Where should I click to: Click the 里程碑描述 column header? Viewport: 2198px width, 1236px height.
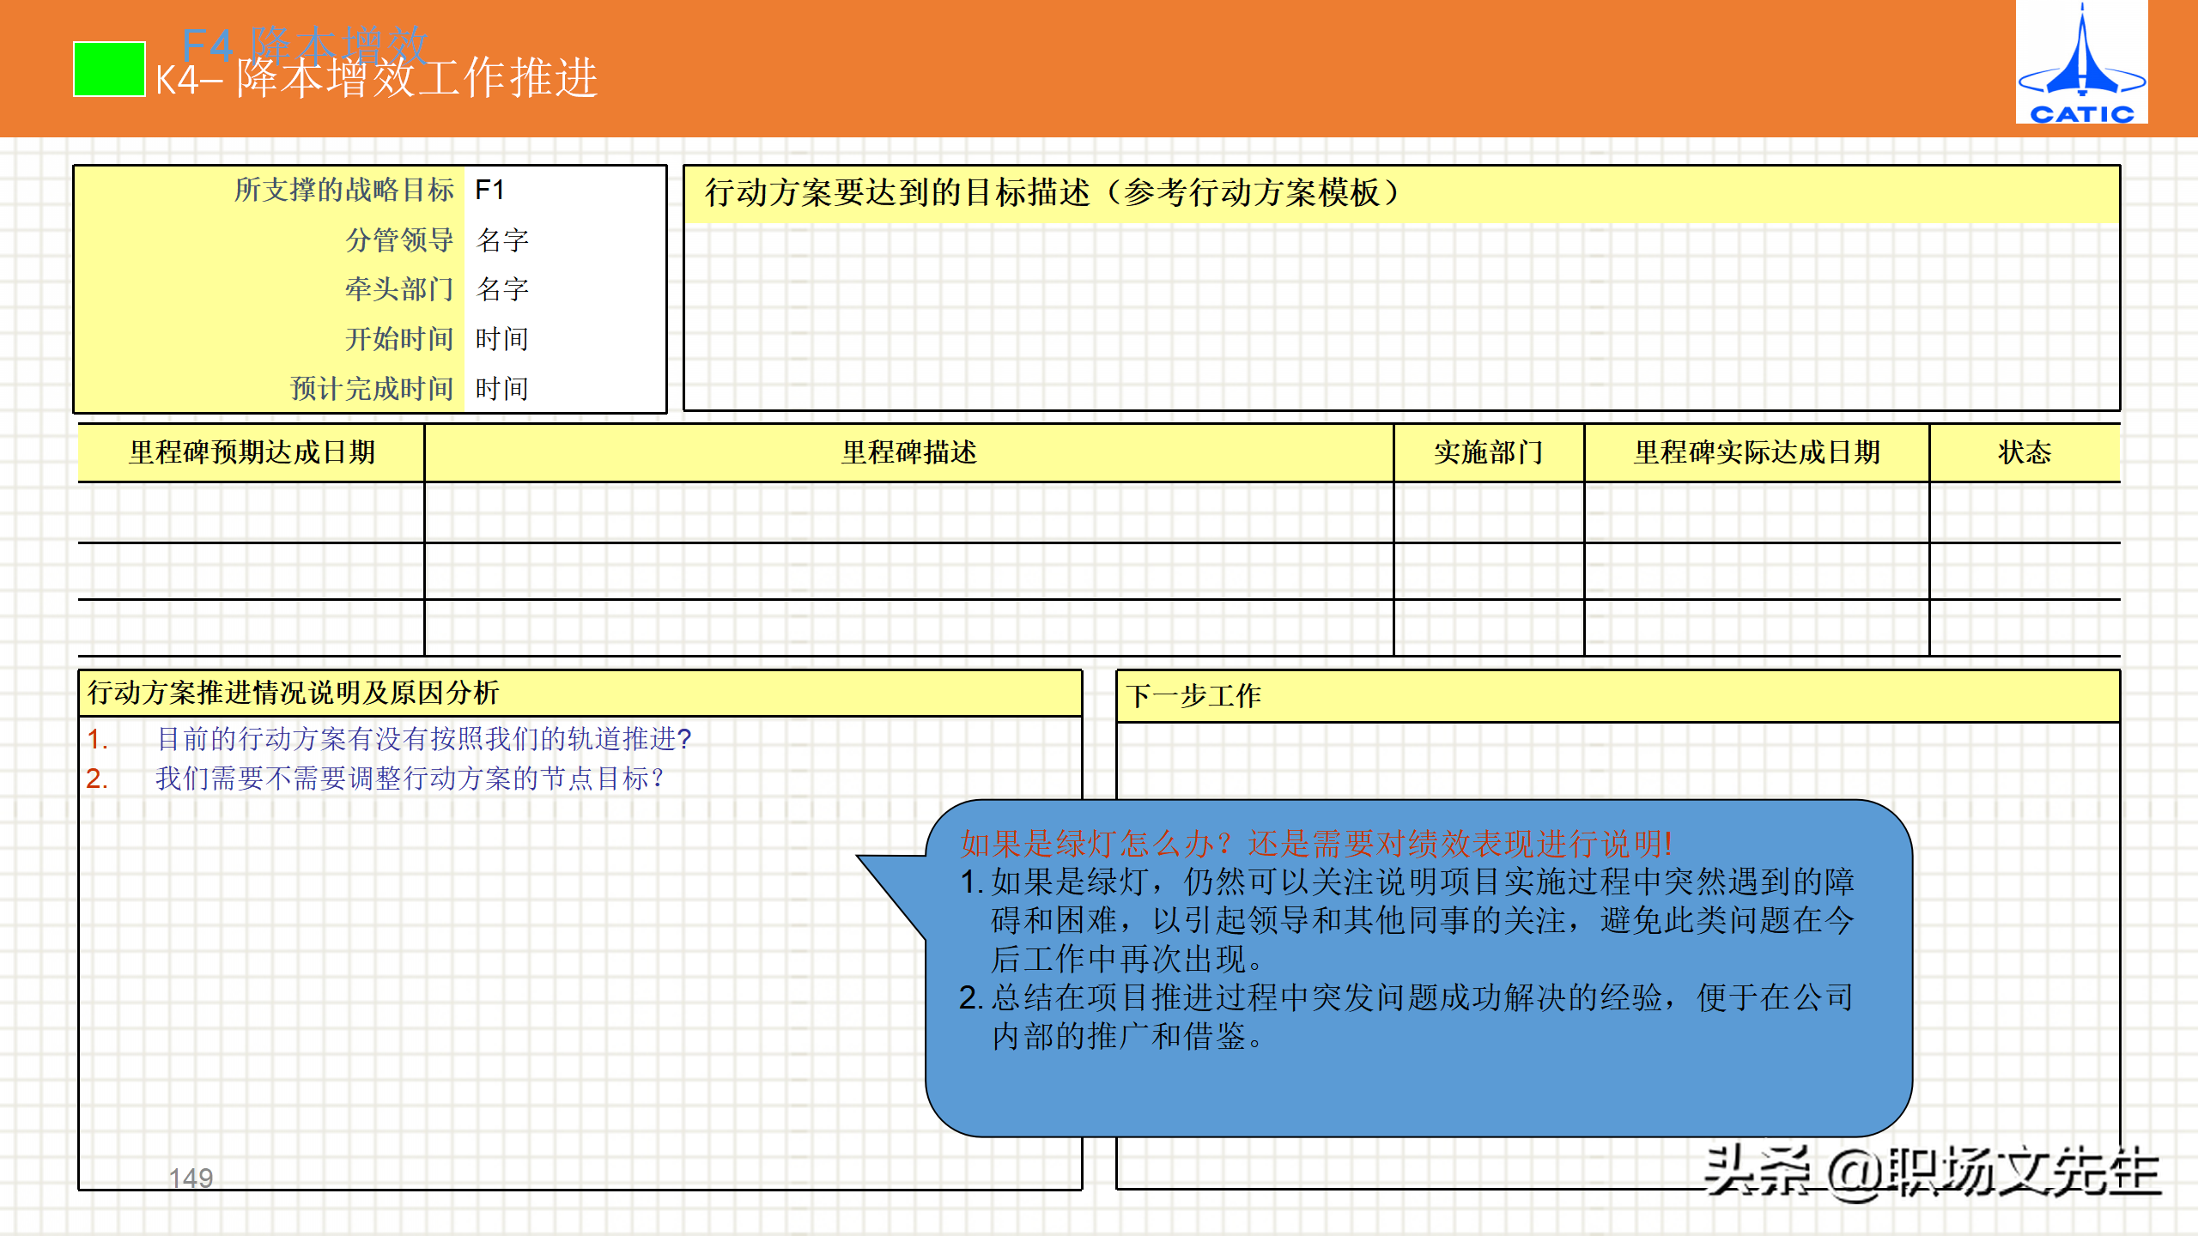[908, 452]
